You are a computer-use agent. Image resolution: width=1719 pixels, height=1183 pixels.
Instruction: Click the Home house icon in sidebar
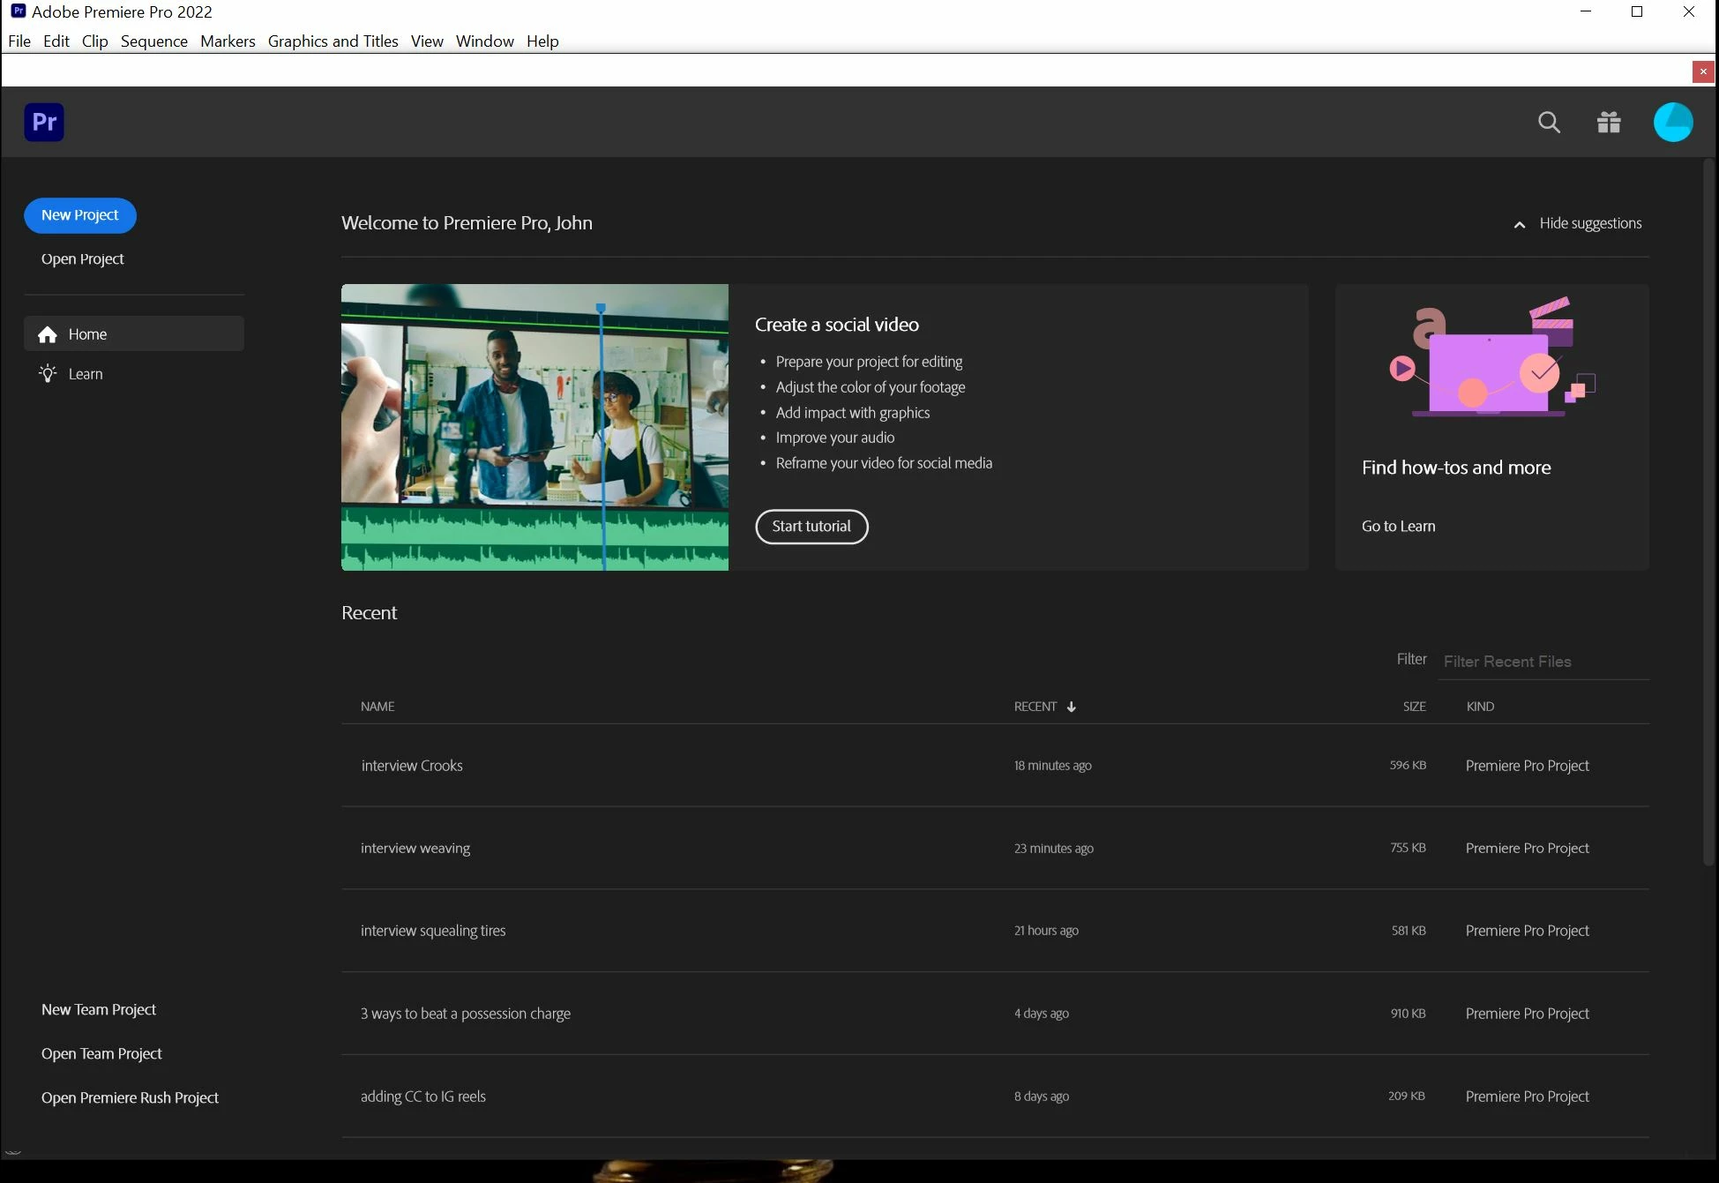(x=48, y=334)
